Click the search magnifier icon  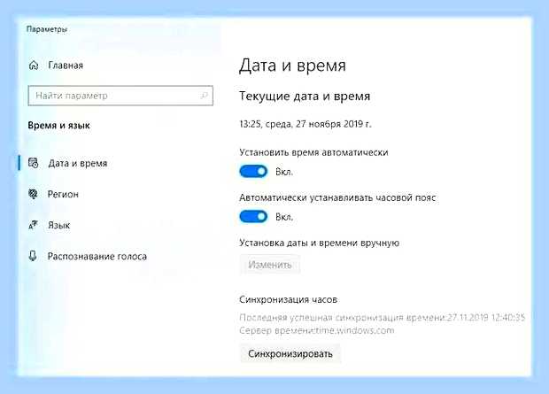(204, 96)
